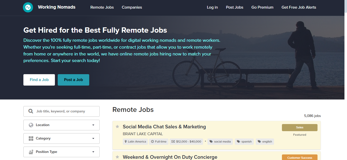Open the Remote Jobs menu item

click(102, 7)
